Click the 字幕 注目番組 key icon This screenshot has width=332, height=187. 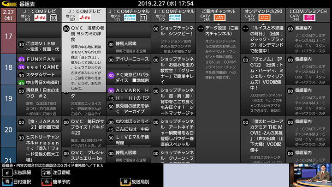(x=47, y=173)
